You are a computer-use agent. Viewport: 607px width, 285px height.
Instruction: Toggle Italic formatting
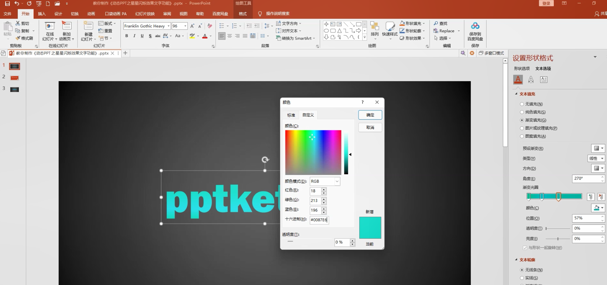134,36
